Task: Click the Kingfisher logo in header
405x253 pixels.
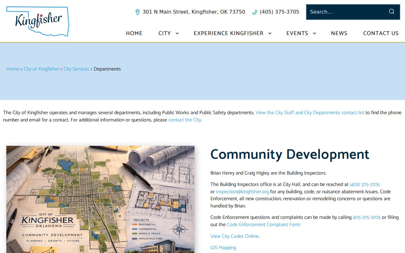Action: coord(38,21)
